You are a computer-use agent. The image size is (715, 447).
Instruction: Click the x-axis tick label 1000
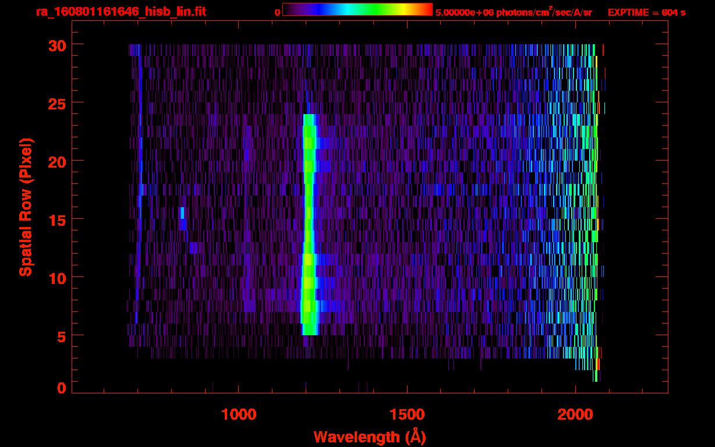(239, 414)
